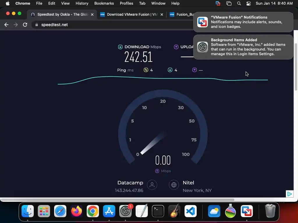The image size is (298, 223).
Task: Open the File menu
Action: tap(39, 3)
